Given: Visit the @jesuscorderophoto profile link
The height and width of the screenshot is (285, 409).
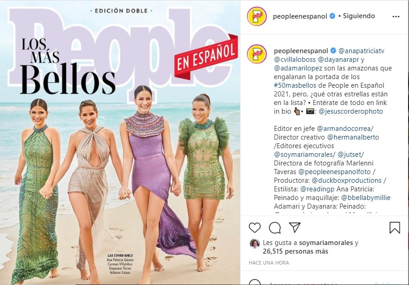Looking at the screenshot, I should pyautogui.click(x=351, y=111).
